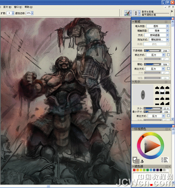Choose the bottom-right wedge brush tip profile
Image resolution: width=175 pixels, height=188 pixels.
168,103
